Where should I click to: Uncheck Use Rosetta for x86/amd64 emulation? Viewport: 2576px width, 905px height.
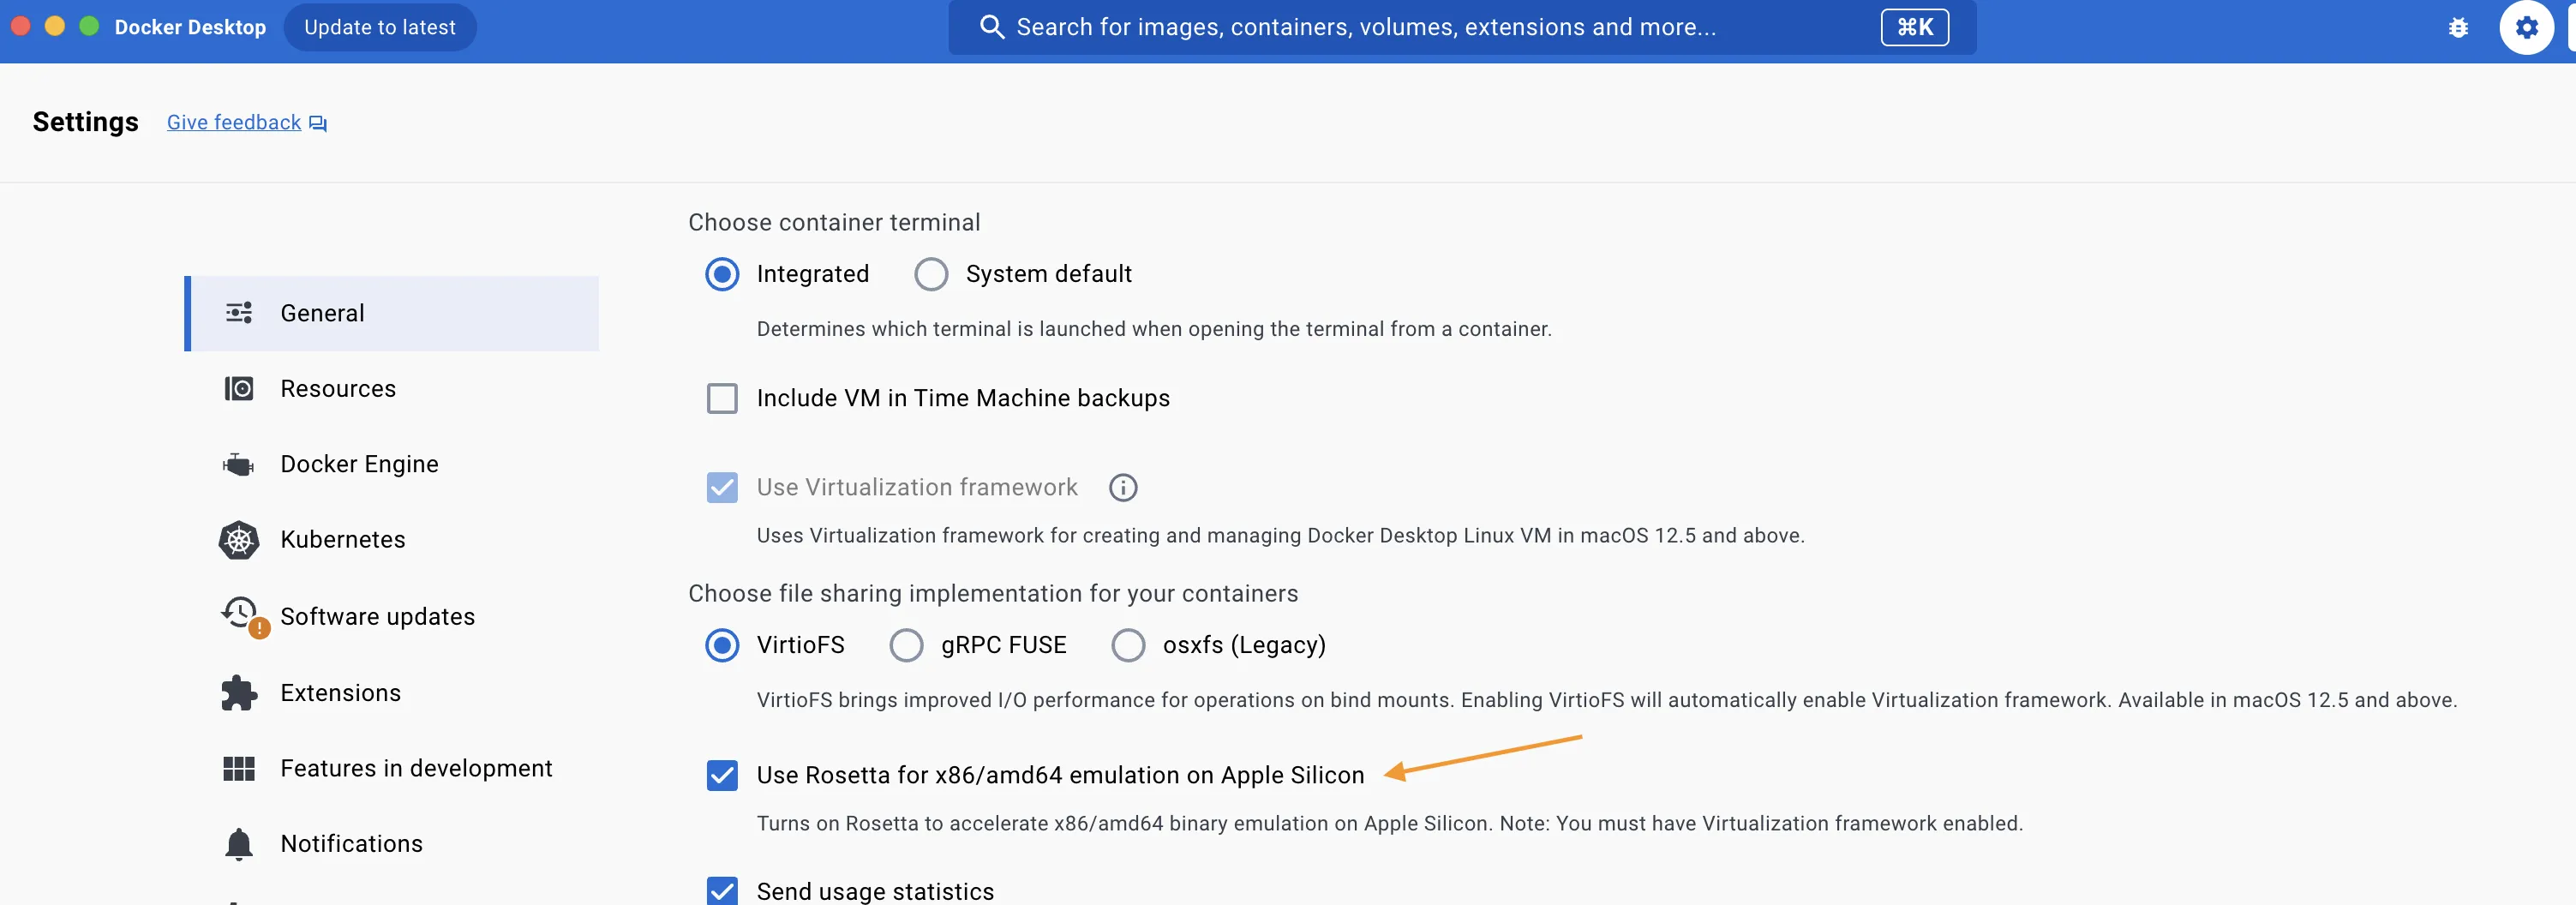722,776
